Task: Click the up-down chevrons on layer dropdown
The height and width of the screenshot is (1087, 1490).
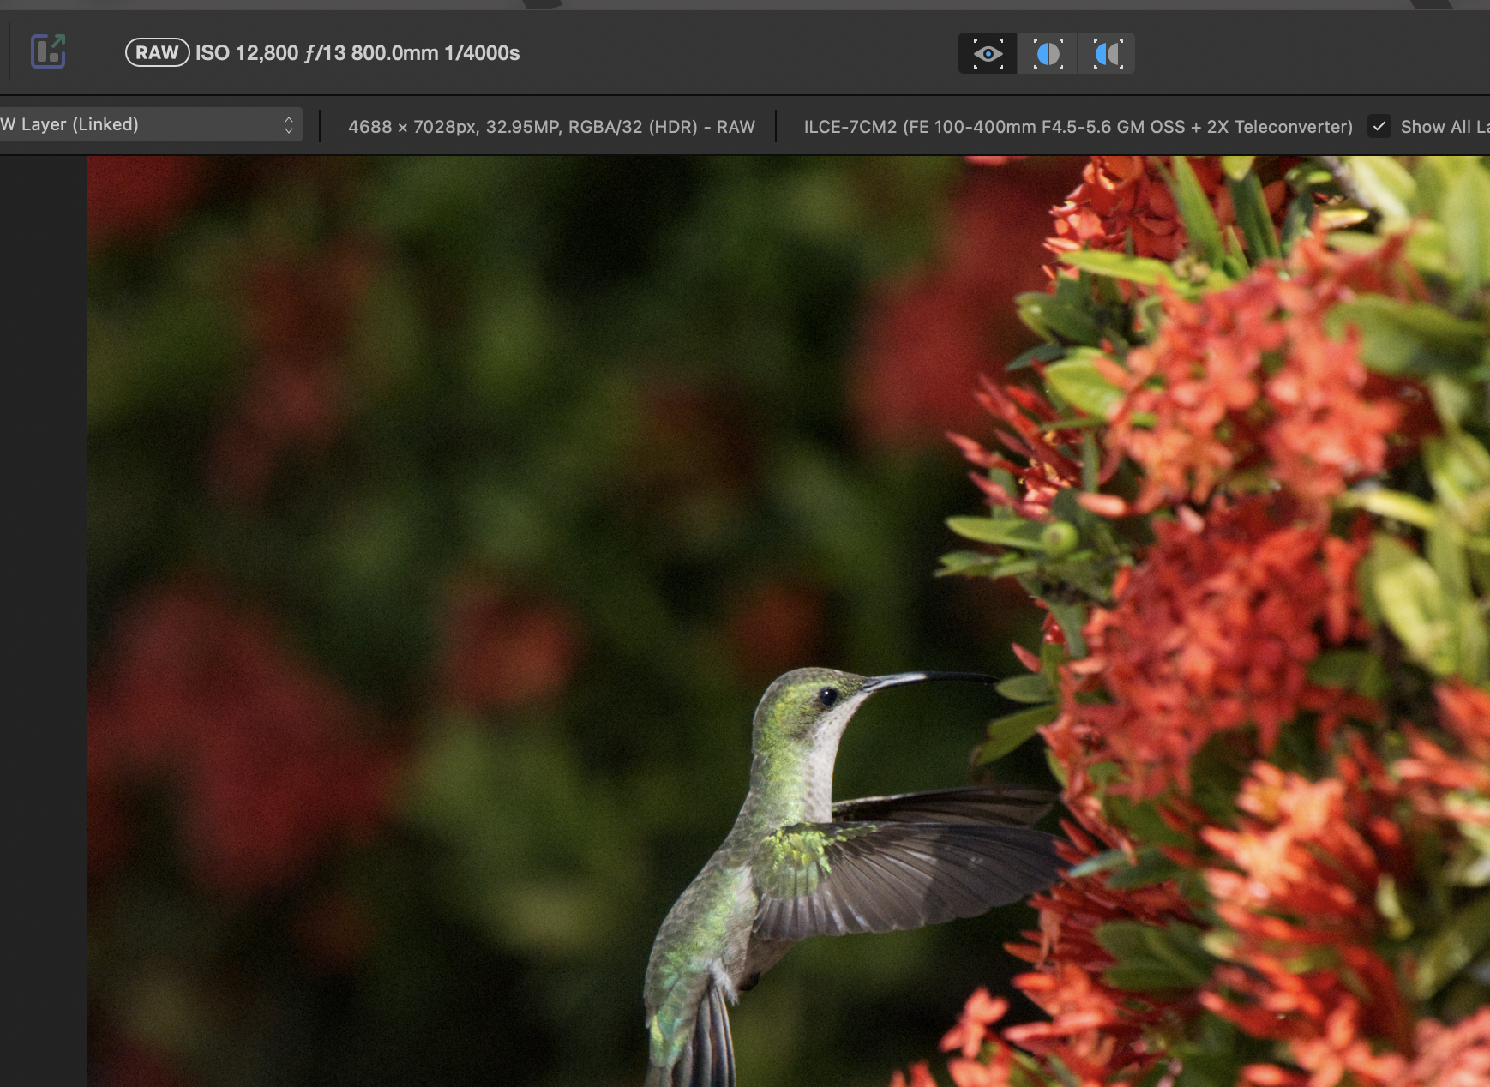Action: (289, 125)
